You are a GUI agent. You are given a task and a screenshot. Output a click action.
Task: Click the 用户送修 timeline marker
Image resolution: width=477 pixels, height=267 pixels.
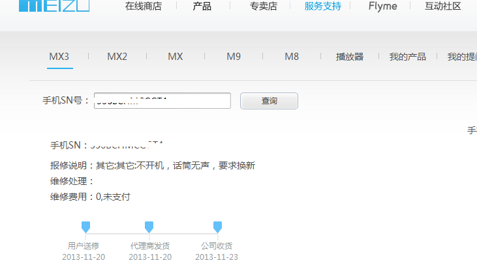tap(85, 227)
